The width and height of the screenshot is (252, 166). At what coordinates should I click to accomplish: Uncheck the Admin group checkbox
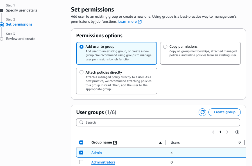[x=81, y=153]
